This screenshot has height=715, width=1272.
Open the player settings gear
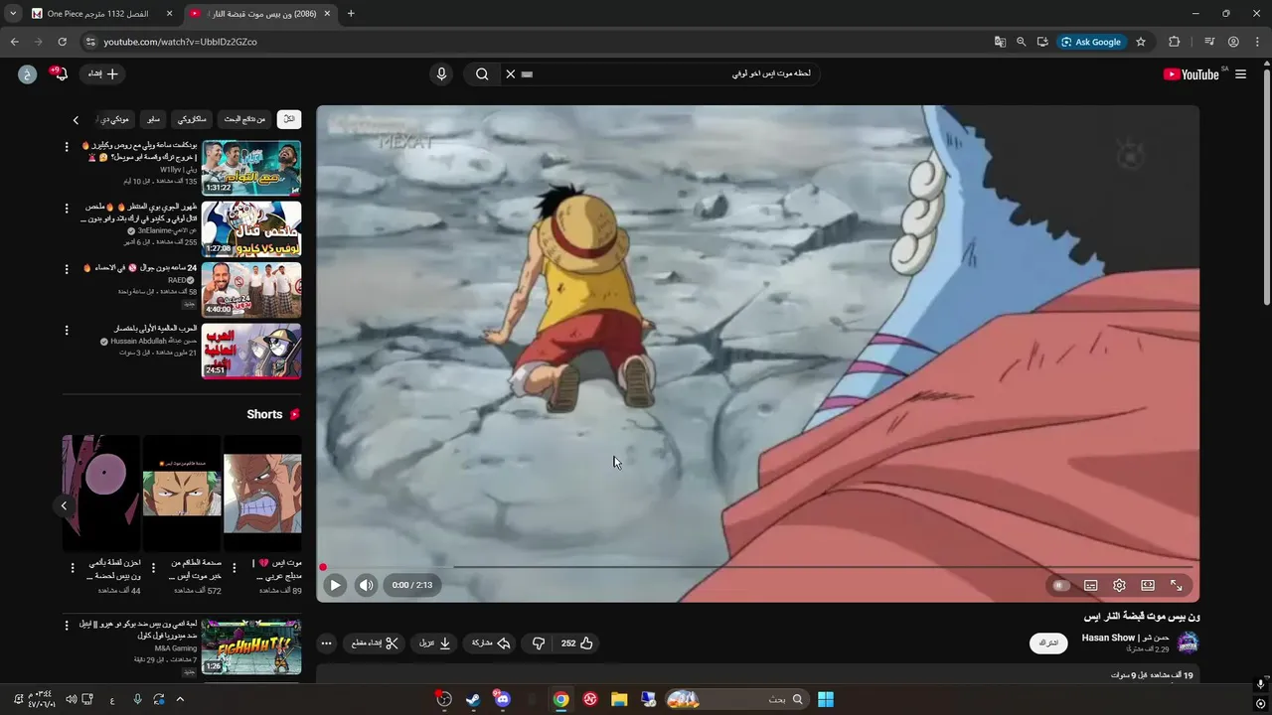point(1119,586)
